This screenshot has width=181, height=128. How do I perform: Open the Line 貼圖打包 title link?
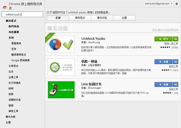click(x=91, y=84)
